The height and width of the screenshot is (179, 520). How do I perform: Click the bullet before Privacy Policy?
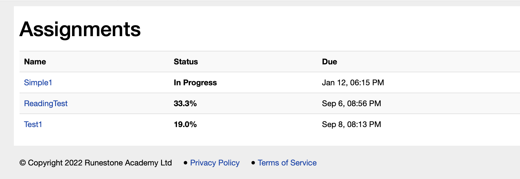pos(185,163)
